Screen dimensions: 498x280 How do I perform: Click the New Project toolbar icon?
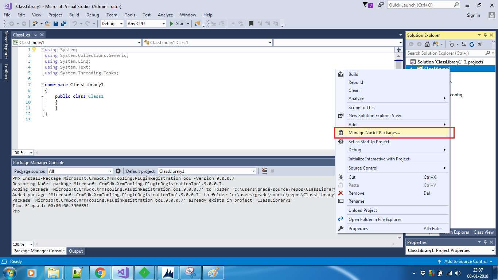pos(35,24)
